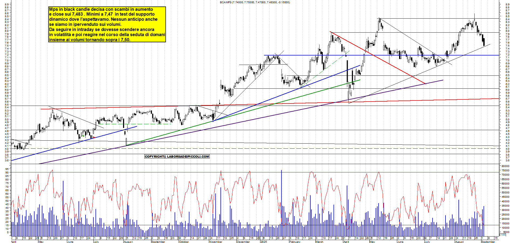This screenshot has height=243, width=510.
Task: Click the 5000 volume scale value
Action: 506,232
